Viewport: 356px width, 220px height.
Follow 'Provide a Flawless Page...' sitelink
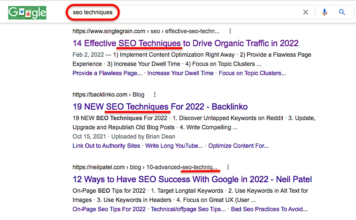(107, 73)
